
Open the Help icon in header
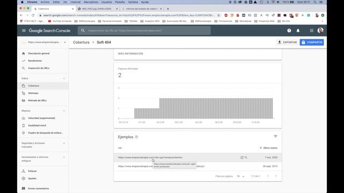tap(289, 31)
